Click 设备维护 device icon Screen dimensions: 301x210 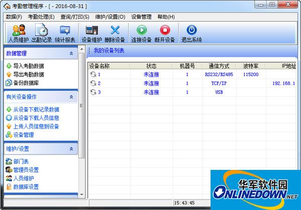pos(92,30)
